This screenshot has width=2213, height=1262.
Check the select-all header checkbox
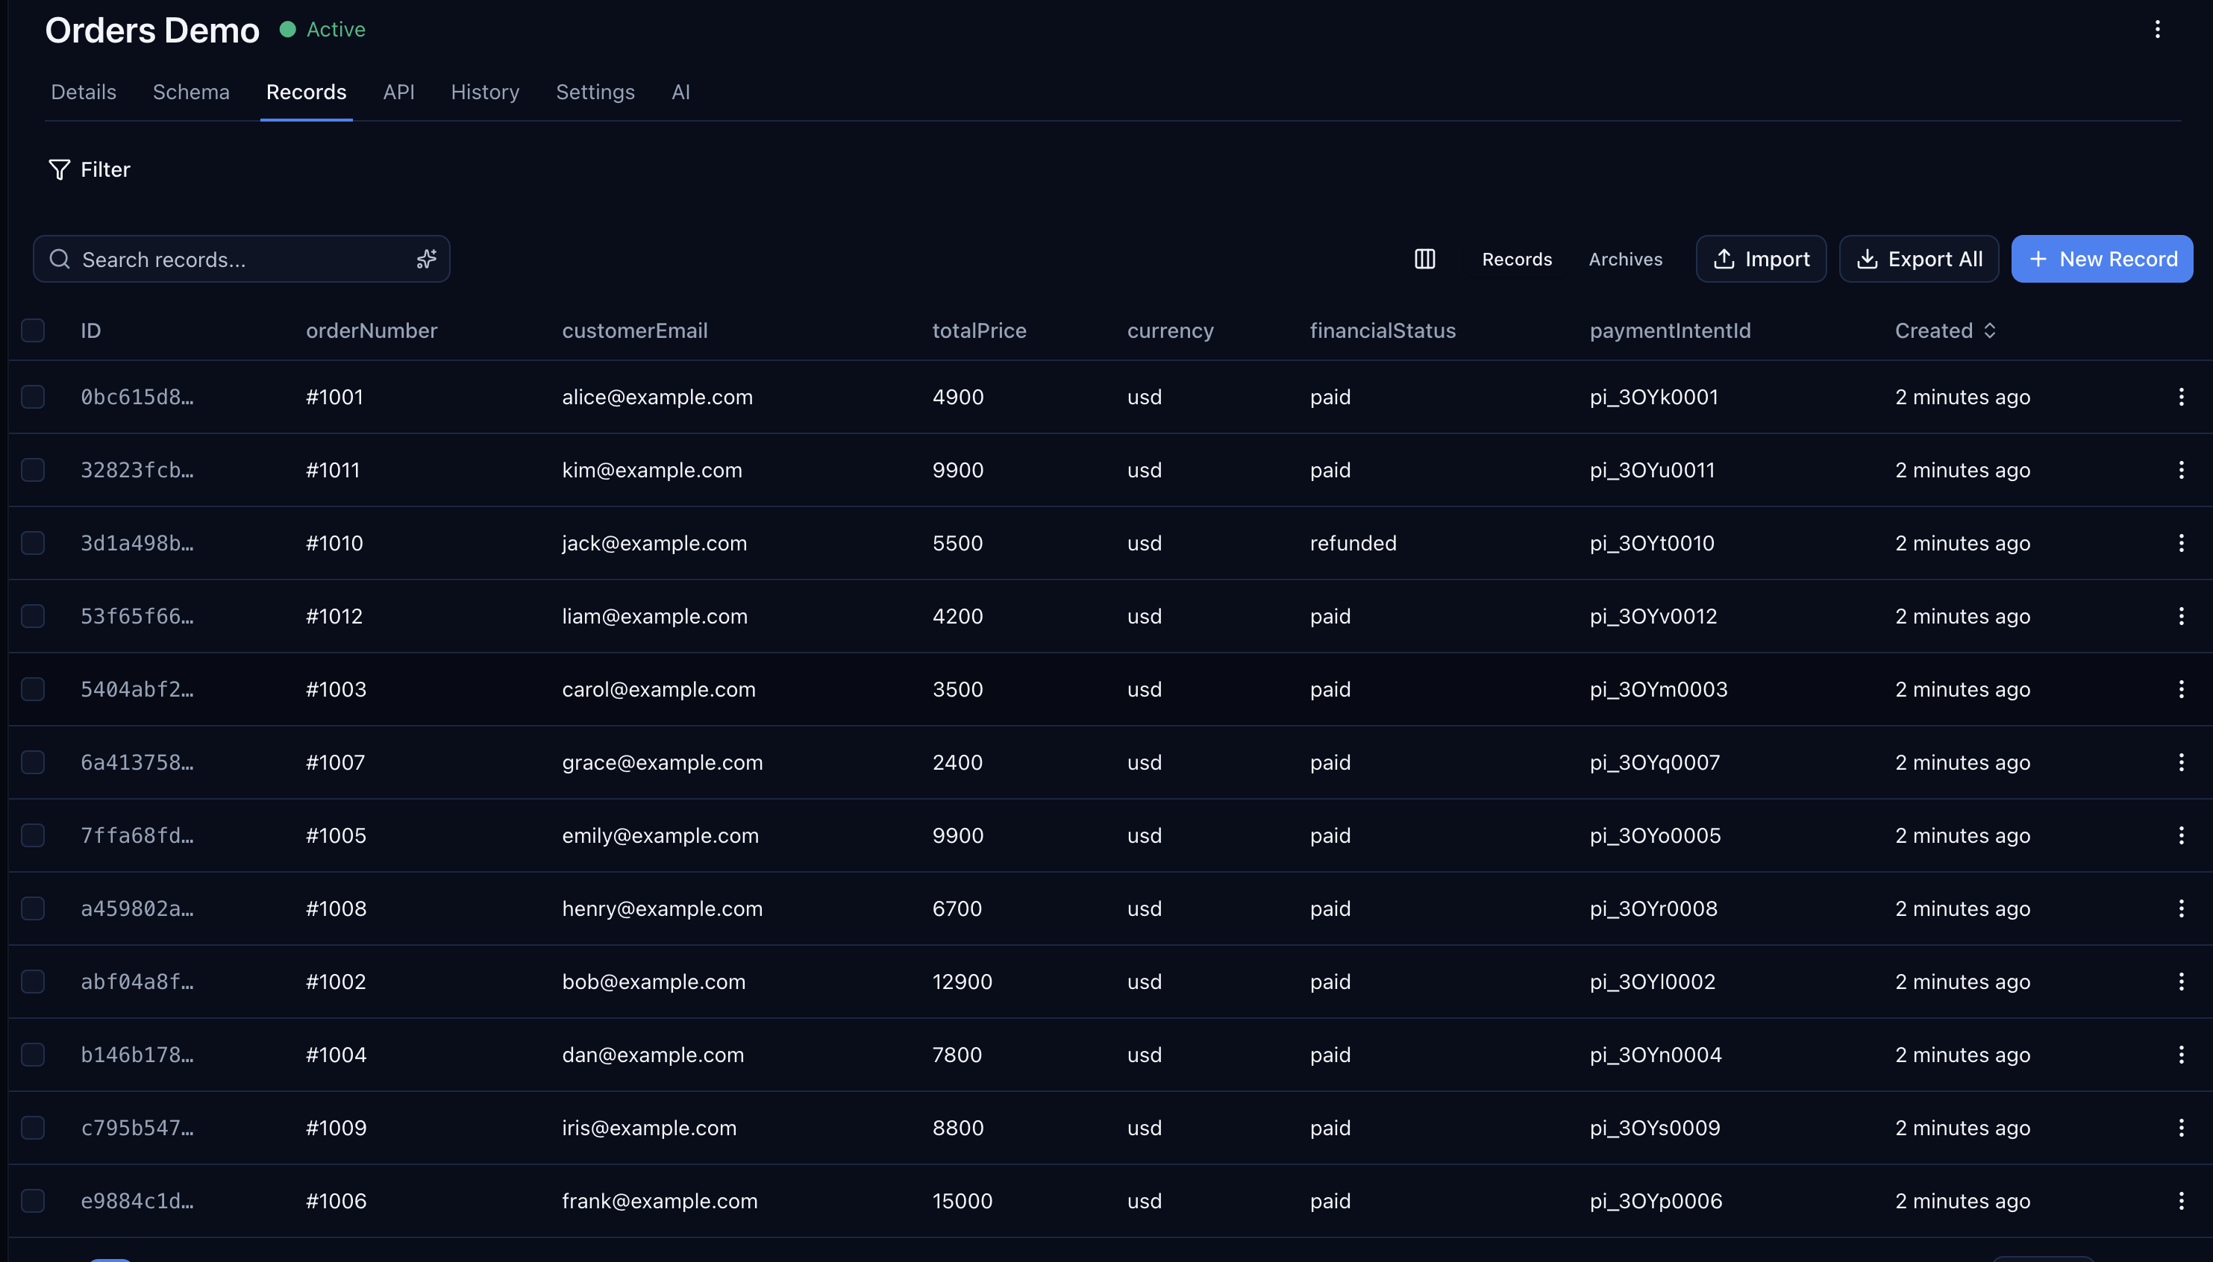point(33,330)
